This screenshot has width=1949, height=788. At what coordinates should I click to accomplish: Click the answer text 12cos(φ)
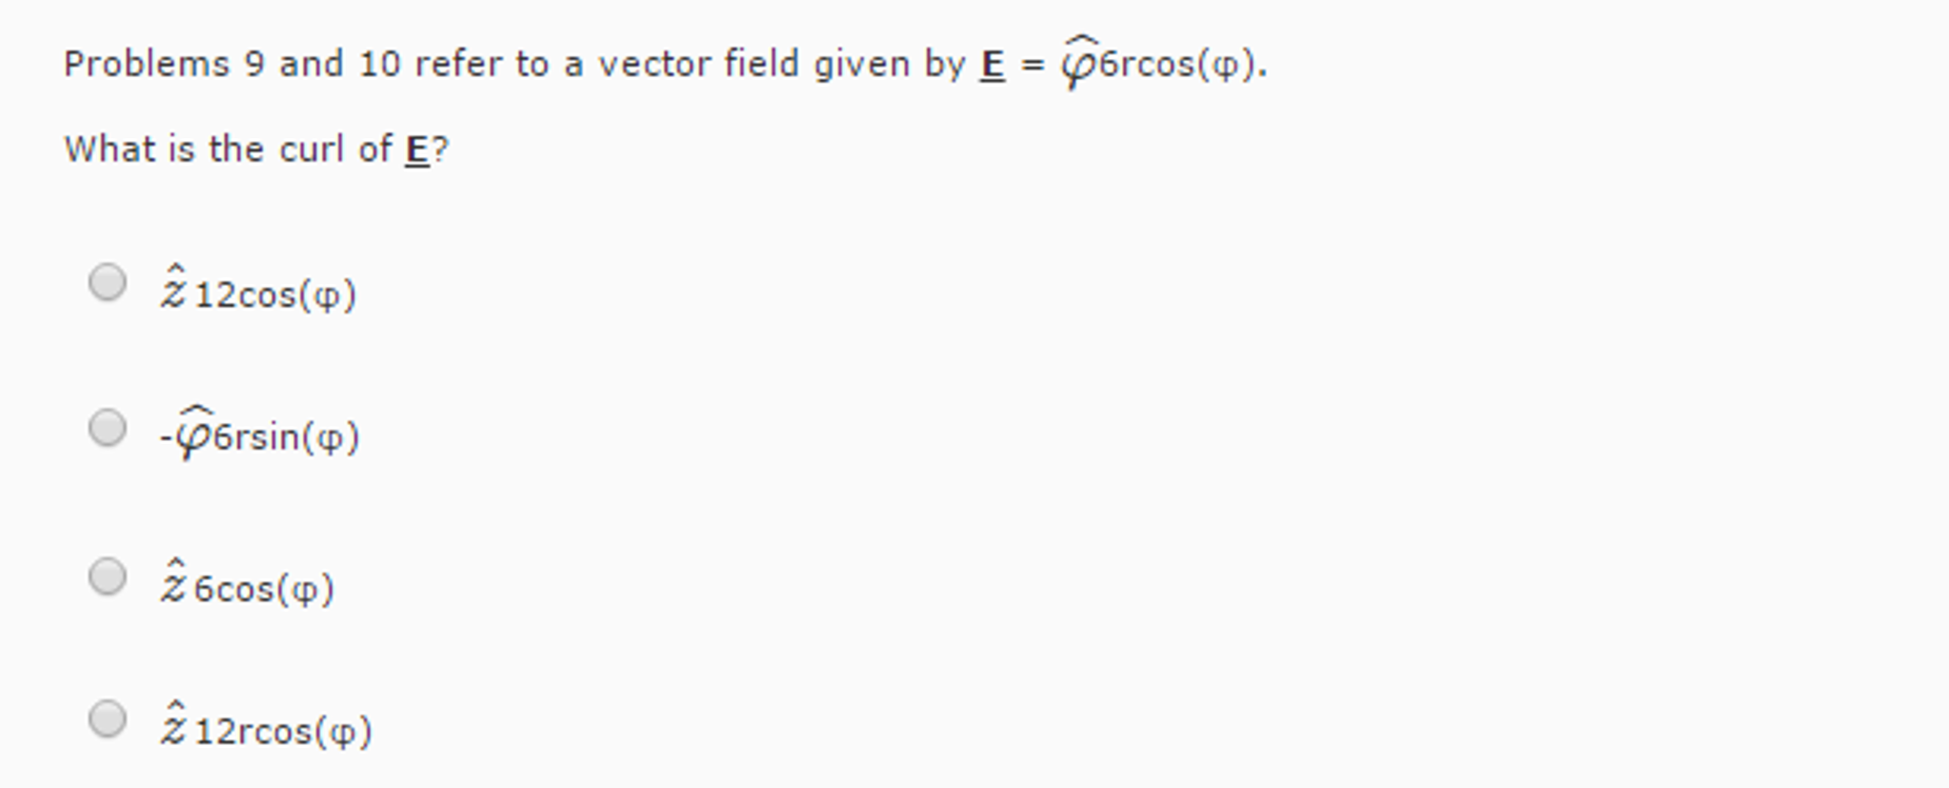[x=275, y=294]
